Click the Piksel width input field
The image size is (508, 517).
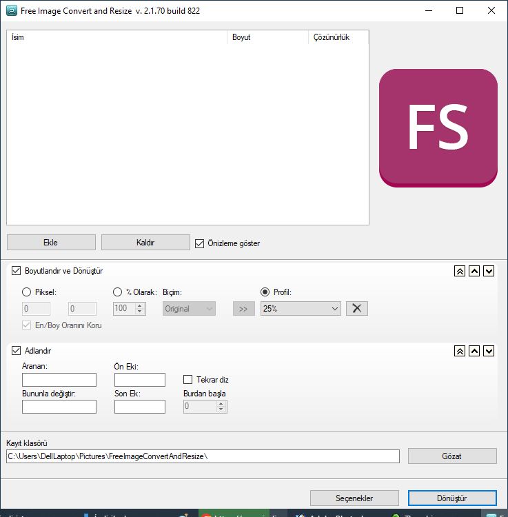pos(37,309)
